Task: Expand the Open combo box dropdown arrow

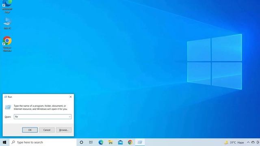Action: pos(69,117)
